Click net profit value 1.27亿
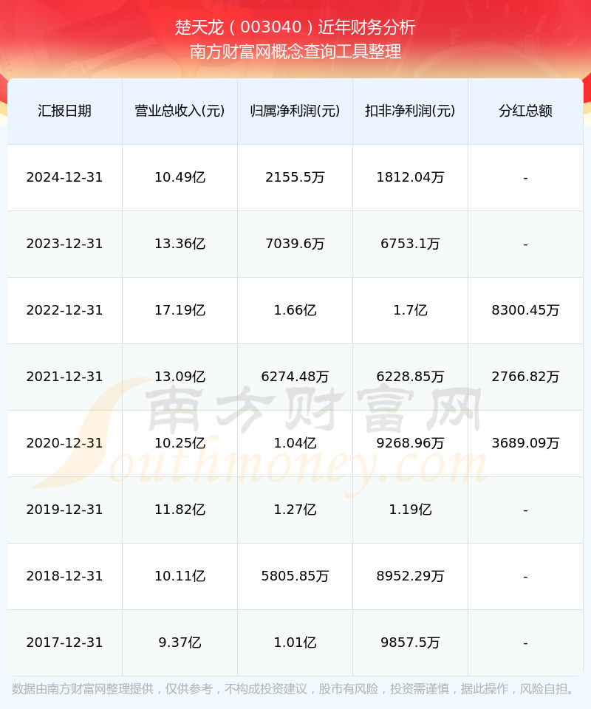The width and height of the screenshot is (591, 709). click(295, 510)
